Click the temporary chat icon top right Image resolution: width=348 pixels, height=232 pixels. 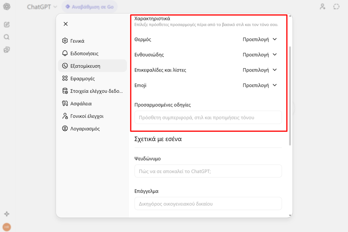tap(336, 7)
